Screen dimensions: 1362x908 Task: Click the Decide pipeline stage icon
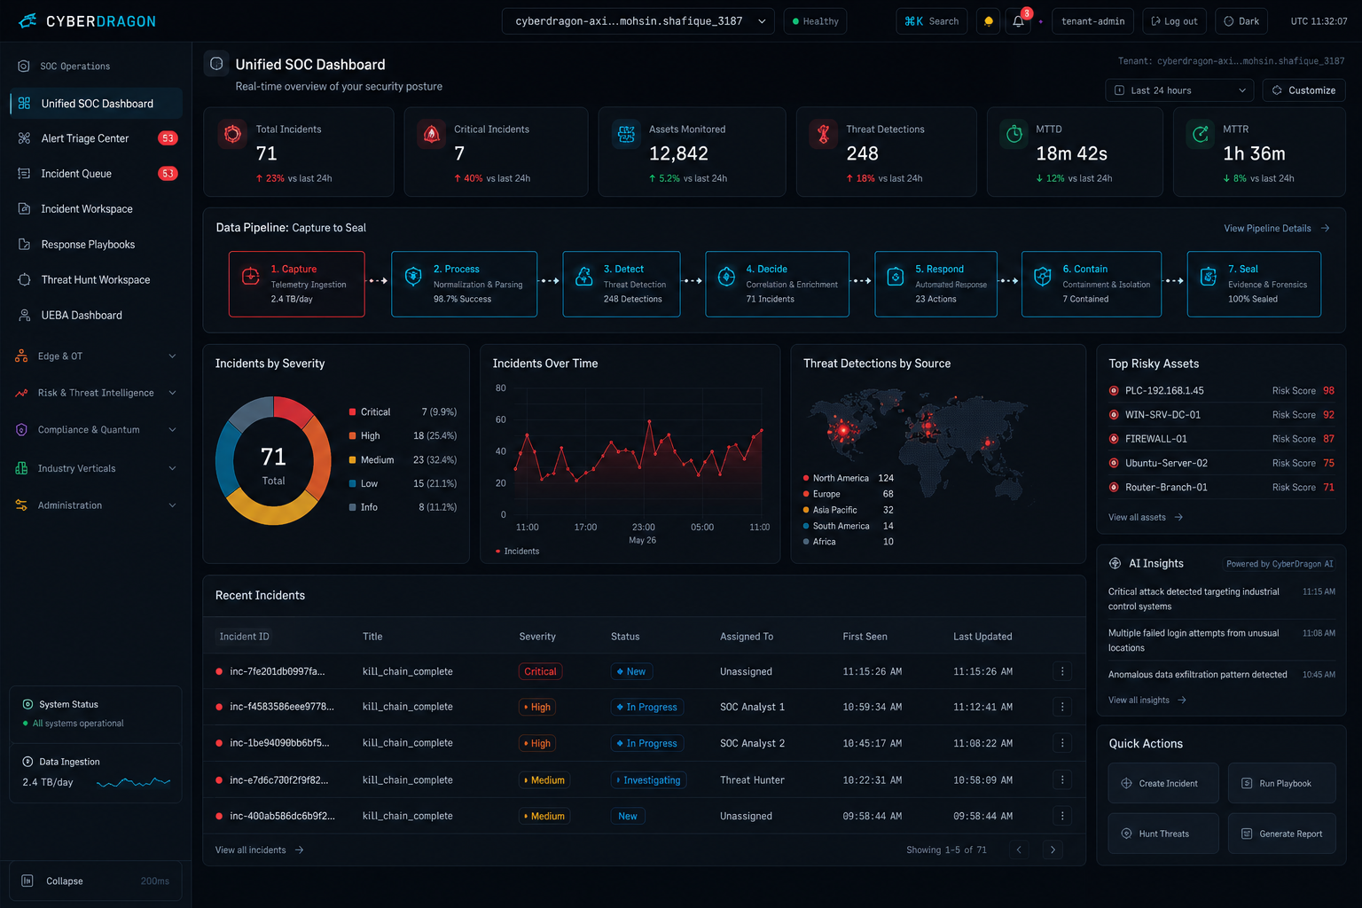(x=726, y=276)
